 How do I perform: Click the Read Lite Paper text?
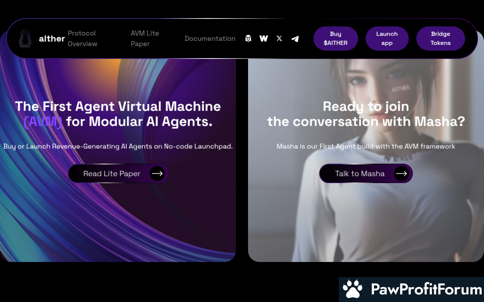[112, 174]
